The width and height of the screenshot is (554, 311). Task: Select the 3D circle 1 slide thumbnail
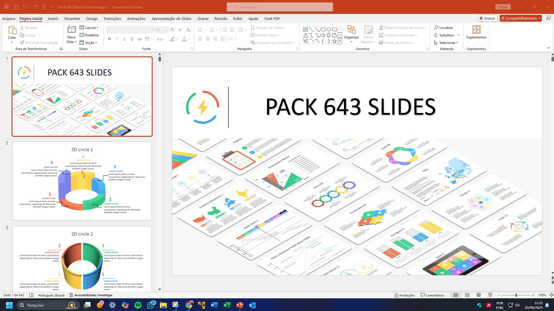tap(82, 181)
